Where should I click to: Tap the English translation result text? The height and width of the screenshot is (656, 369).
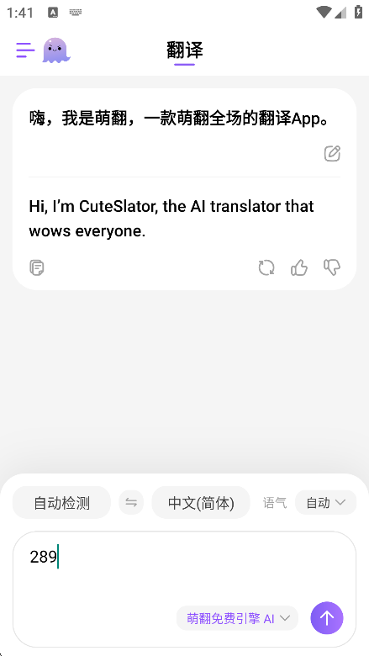(171, 219)
